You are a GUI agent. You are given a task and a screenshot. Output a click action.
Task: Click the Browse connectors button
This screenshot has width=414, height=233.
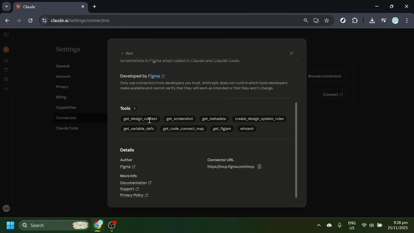coord(324,76)
